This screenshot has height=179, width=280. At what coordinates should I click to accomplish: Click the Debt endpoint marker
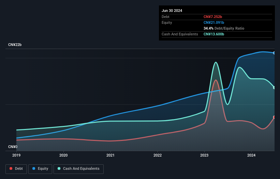pos(274,117)
